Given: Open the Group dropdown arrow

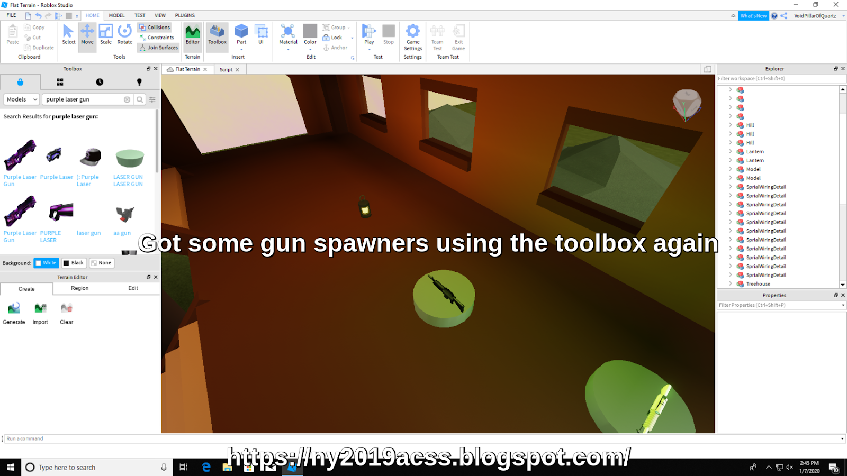Looking at the screenshot, I should pyautogui.click(x=349, y=28).
